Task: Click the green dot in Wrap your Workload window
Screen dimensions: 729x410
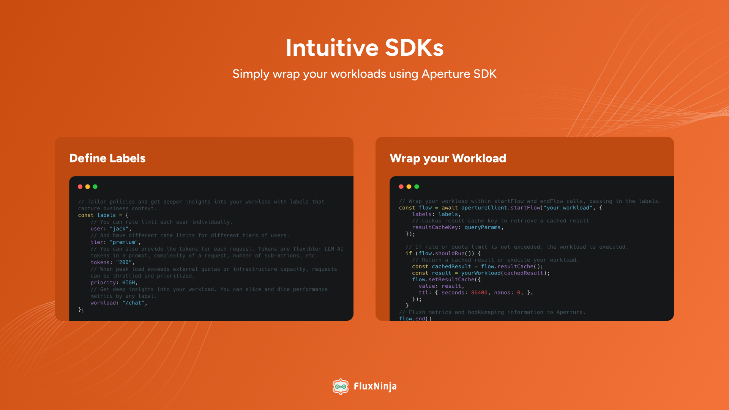Action: point(417,186)
